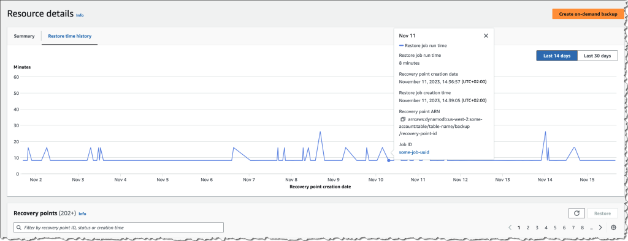Click the selected data point on chart

coord(388,160)
